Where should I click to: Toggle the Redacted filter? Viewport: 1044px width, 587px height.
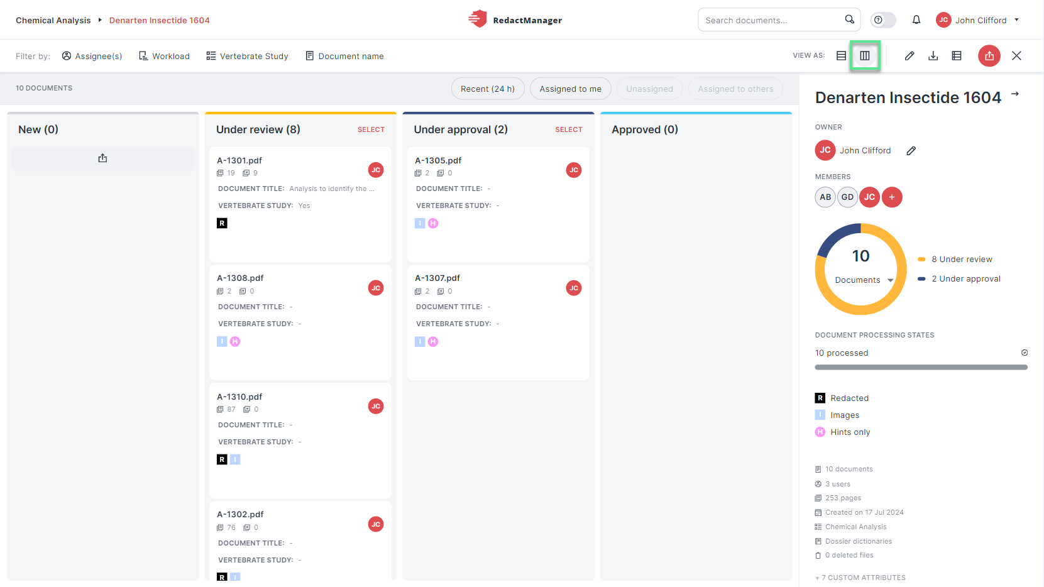[x=842, y=398]
